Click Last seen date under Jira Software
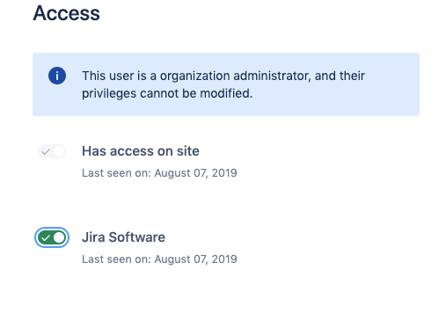 click(159, 259)
